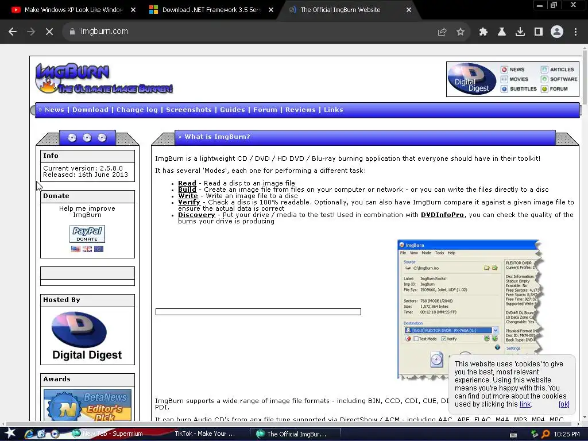Select the EU flag donate icon
The image size is (588, 441).
tap(99, 249)
